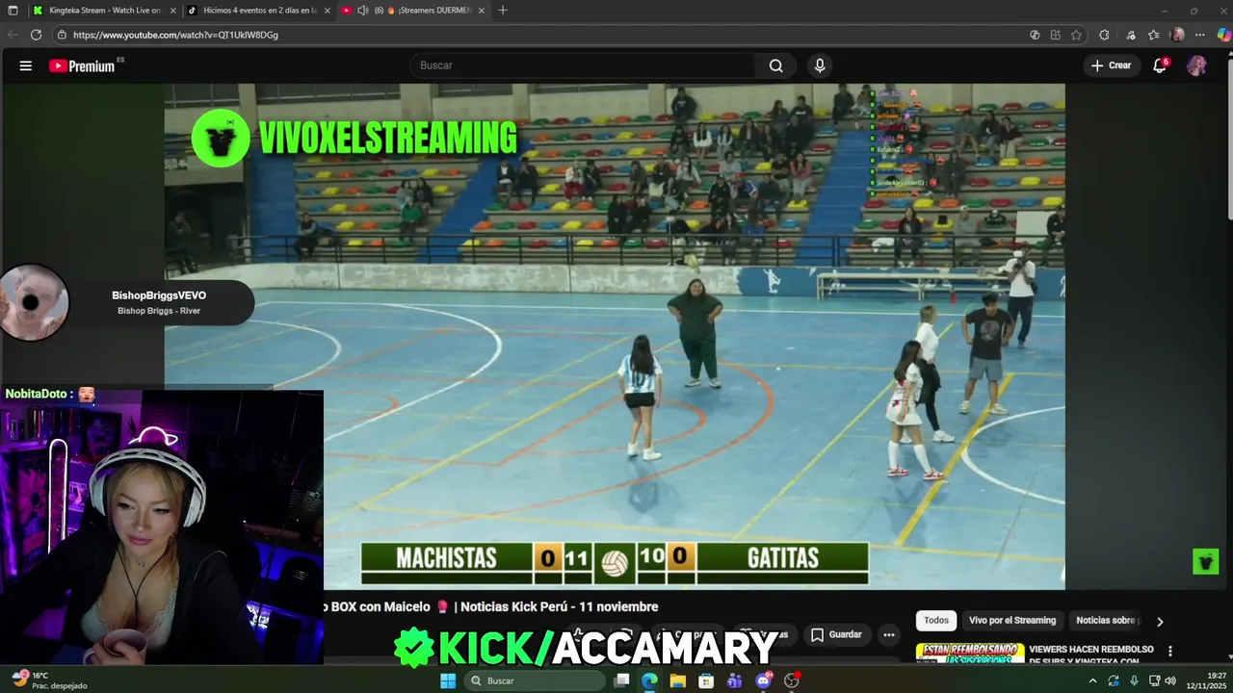
Task: Mute tab via speaker icon on YouTube tab
Action: coord(362,11)
